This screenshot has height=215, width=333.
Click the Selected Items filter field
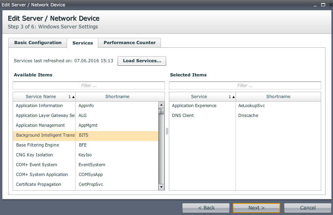tap(245, 85)
